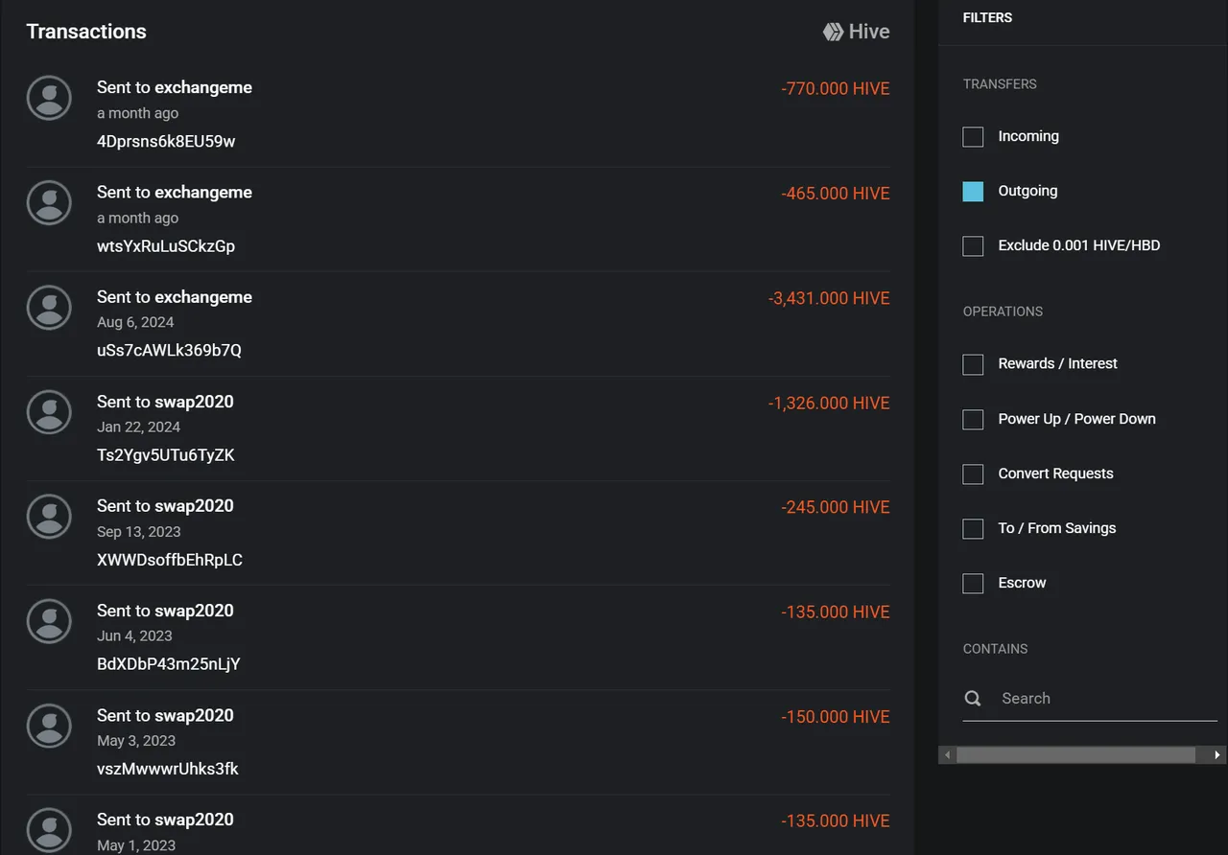This screenshot has width=1228, height=855.
Task: Click the -465.000 HIVE amount
Action: (836, 194)
